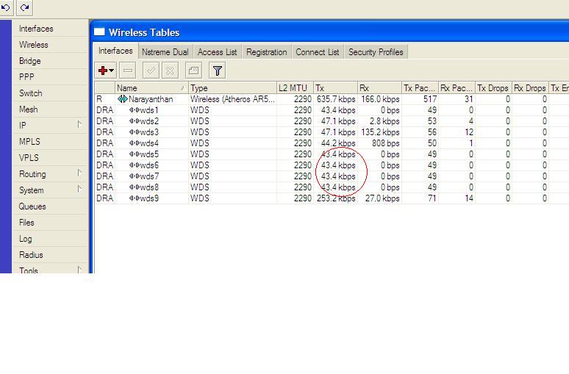Expand the Tools submenu arrow

[x=79, y=269]
